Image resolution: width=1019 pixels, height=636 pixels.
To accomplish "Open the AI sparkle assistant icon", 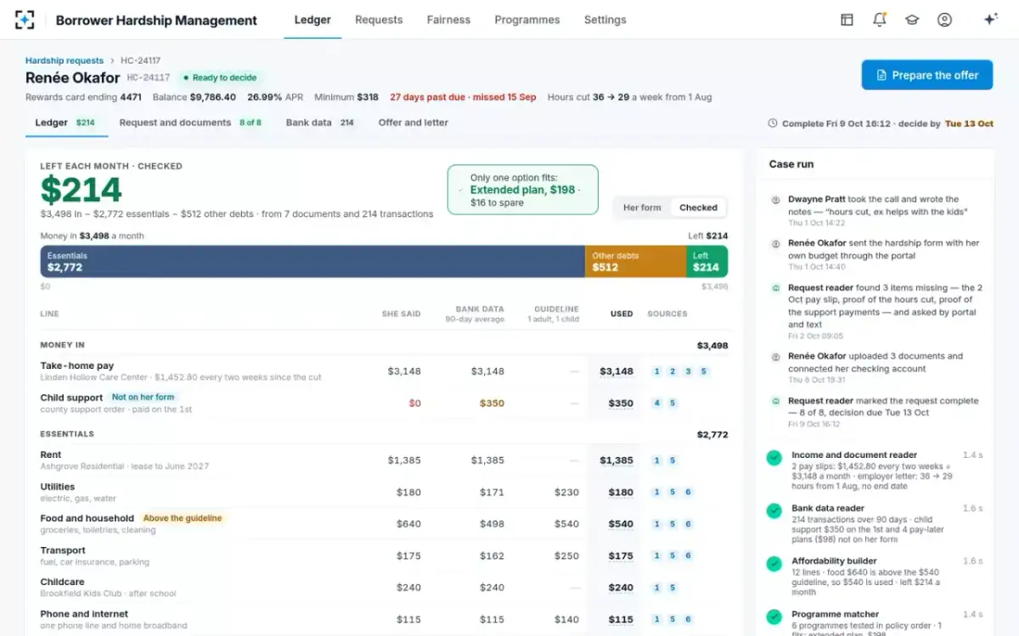I will click(x=990, y=20).
